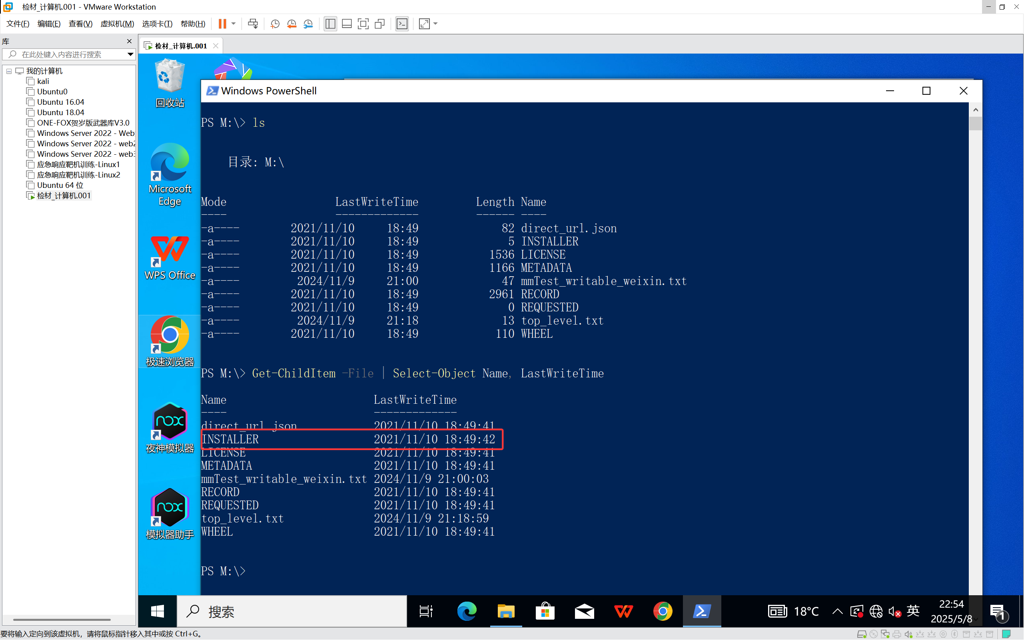Open the console view toolbar icon

point(402,24)
